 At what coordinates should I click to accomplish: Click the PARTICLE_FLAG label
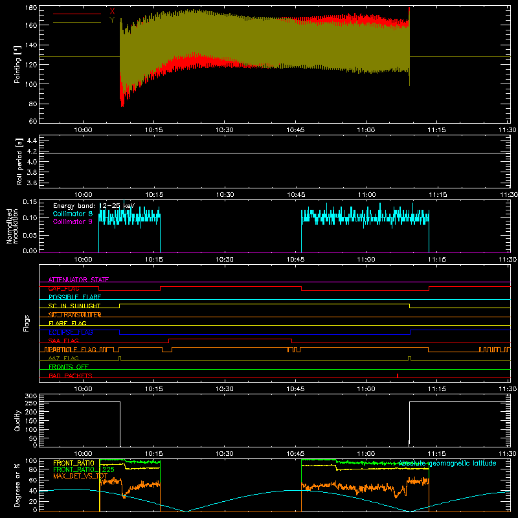pyautogui.click(x=71, y=349)
